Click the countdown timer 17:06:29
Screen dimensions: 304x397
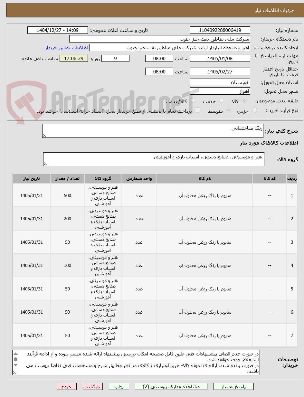pos(74,58)
